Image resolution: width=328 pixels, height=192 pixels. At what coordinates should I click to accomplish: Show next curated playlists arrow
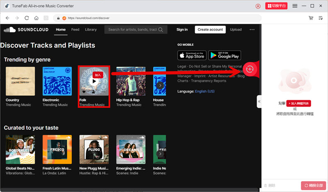click(x=160, y=154)
